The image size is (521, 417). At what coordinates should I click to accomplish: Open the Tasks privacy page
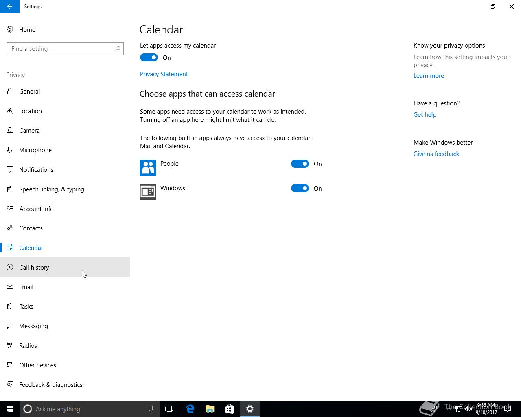pyautogui.click(x=64, y=306)
